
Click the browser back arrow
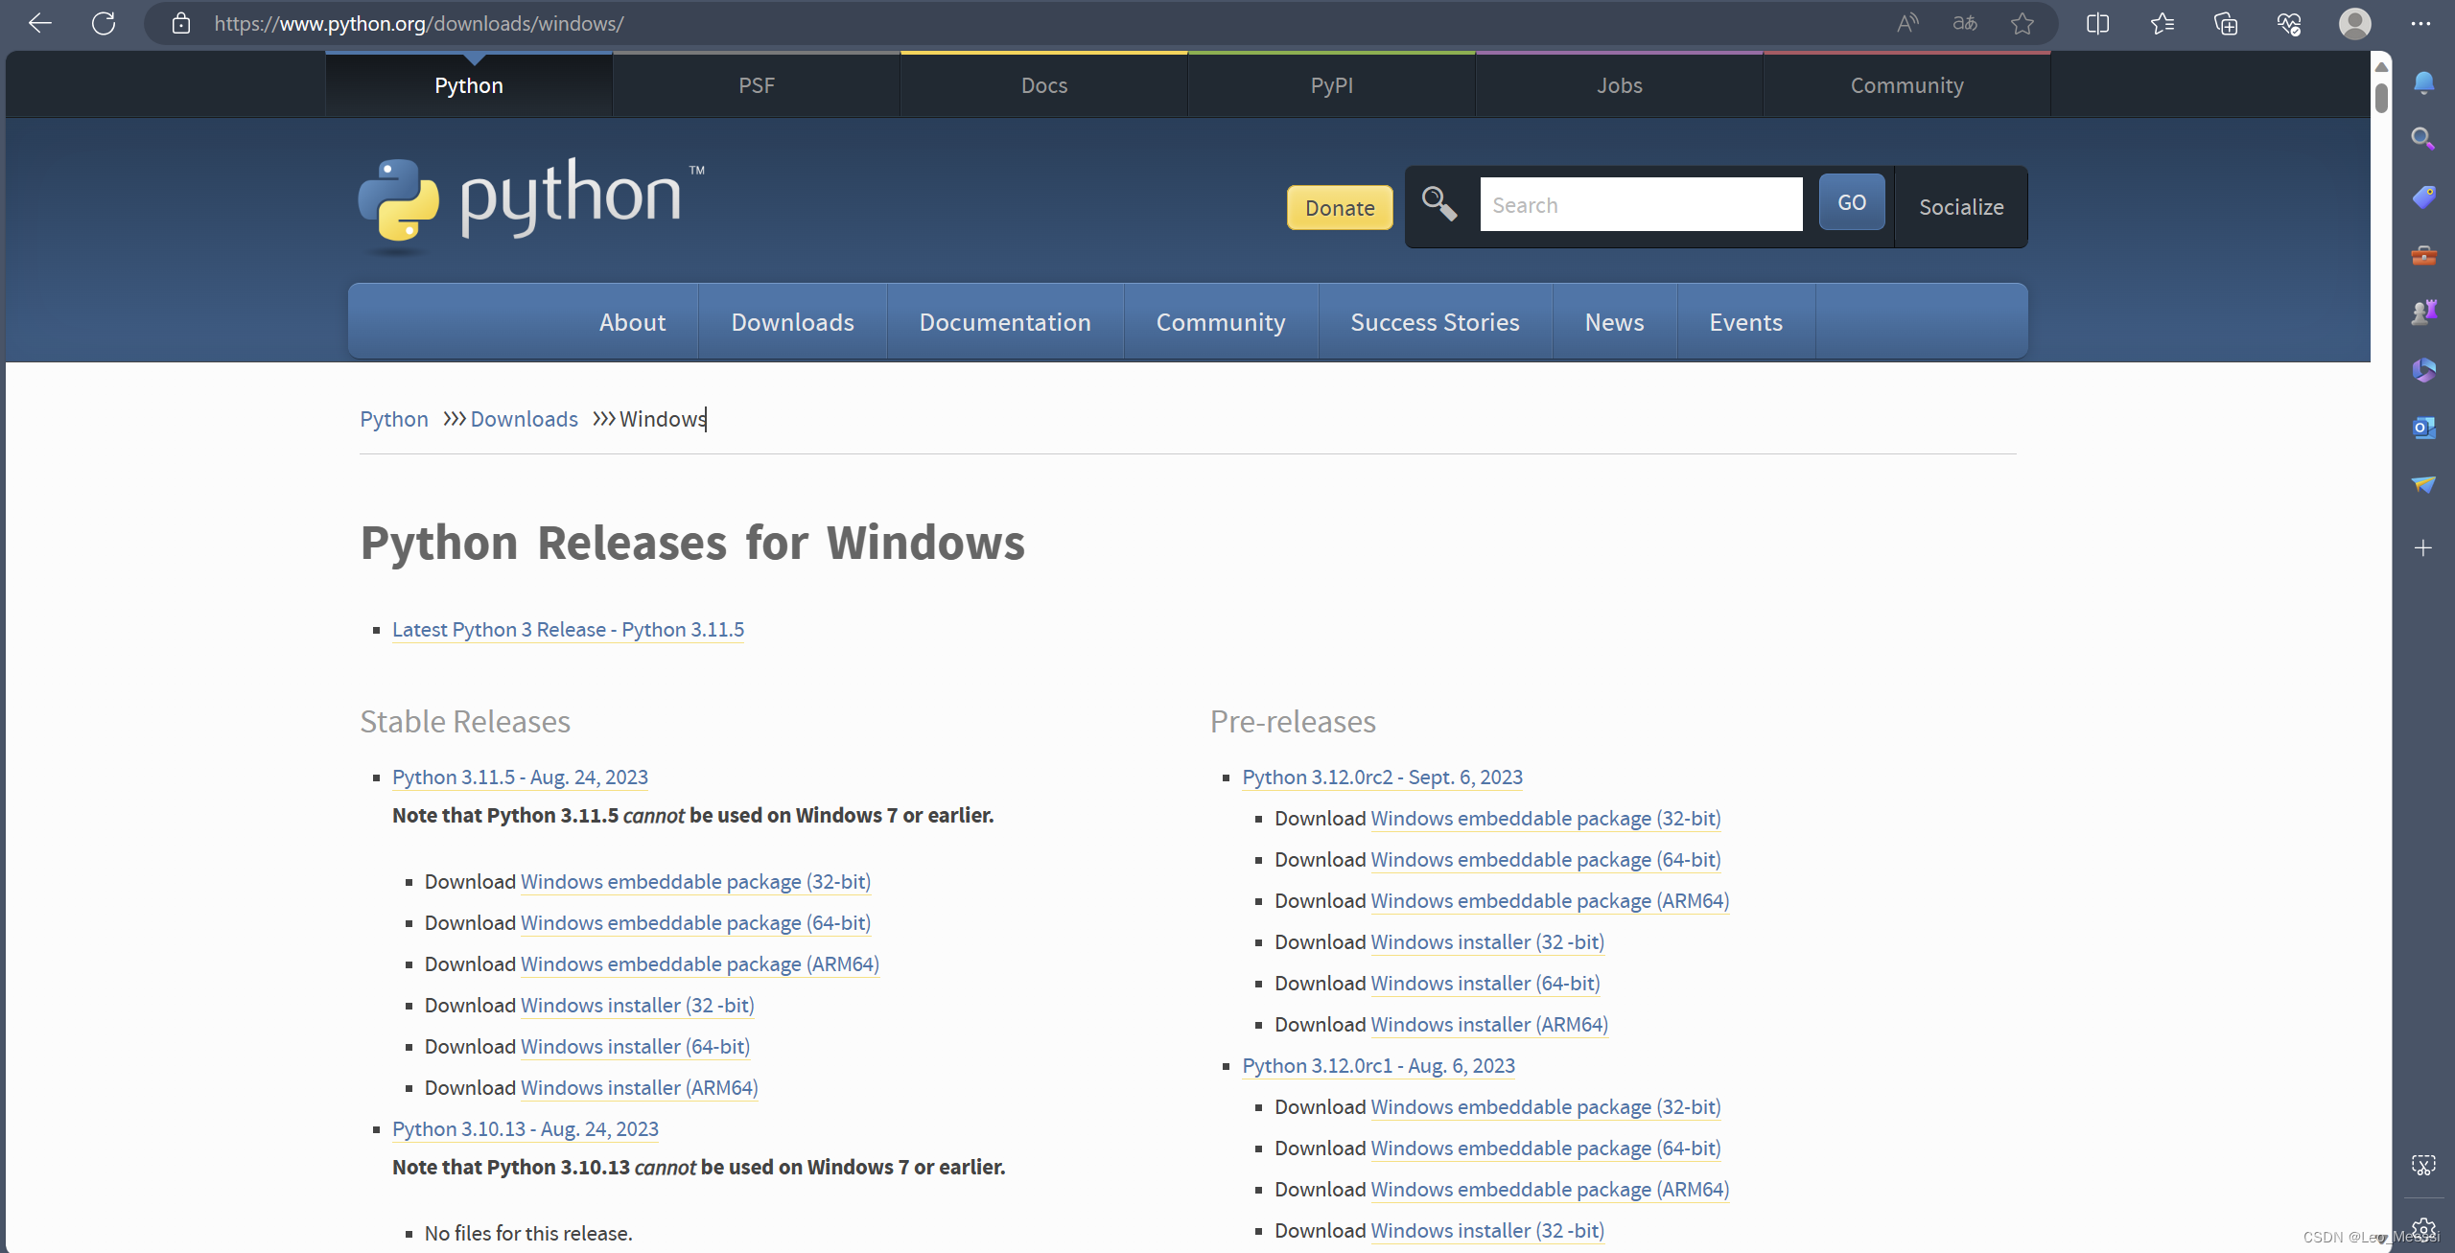pos(40,23)
